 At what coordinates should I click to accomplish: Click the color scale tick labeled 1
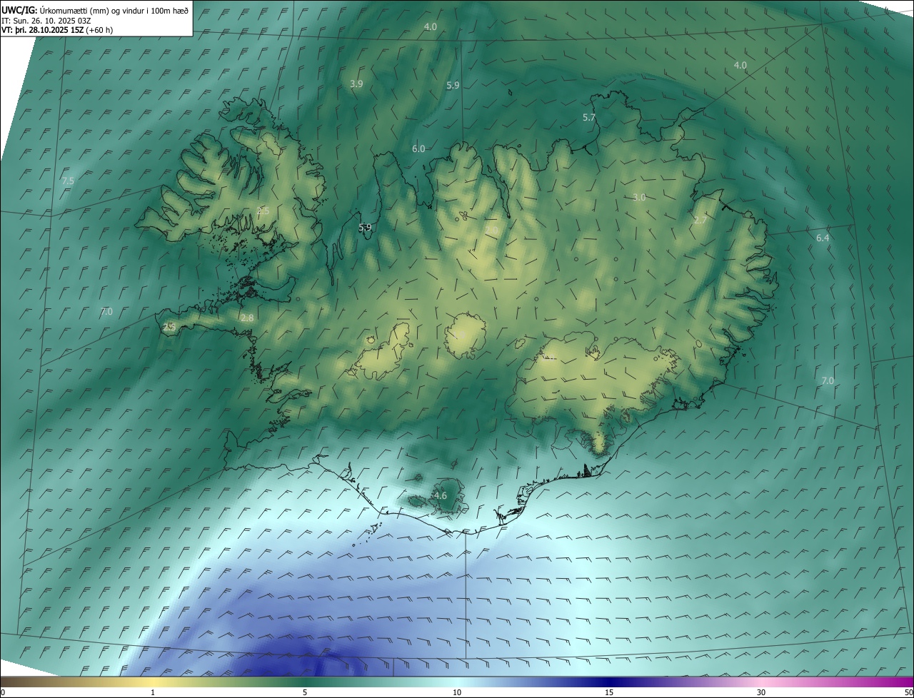point(153,692)
